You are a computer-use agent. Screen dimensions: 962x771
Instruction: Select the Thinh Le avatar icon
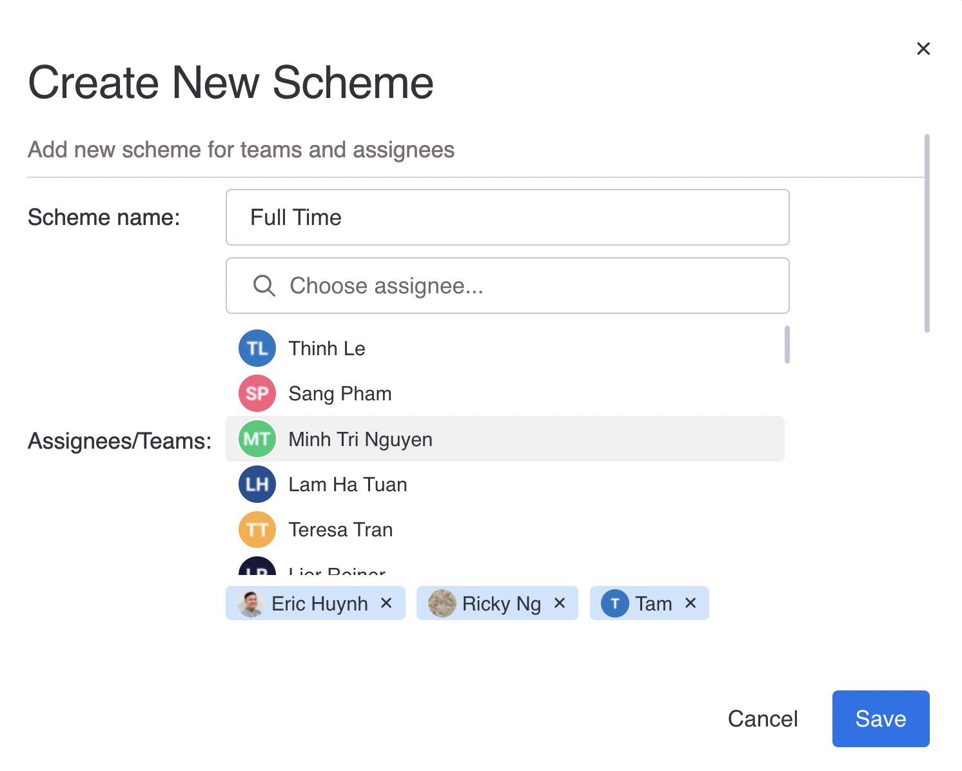click(257, 348)
